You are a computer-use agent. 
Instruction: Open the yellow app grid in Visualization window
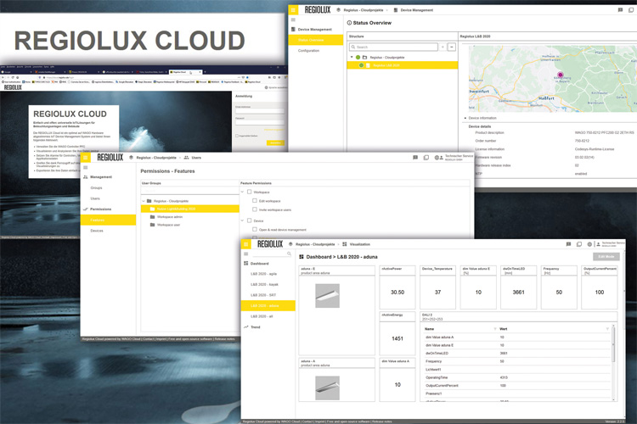[x=245, y=244]
